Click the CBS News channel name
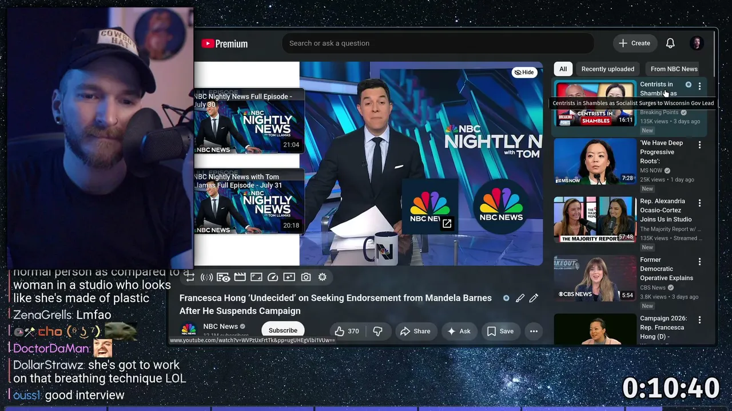Screen dimensions: 732x411 [x=653, y=288]
